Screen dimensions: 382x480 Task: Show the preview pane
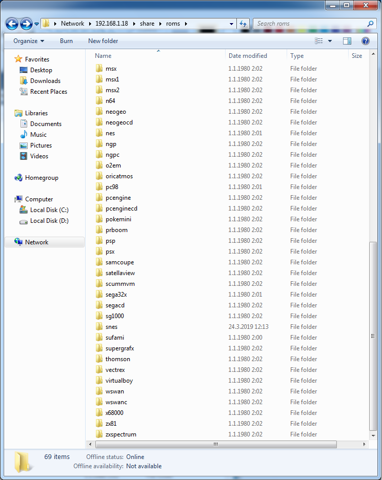[x=347, y=41]
